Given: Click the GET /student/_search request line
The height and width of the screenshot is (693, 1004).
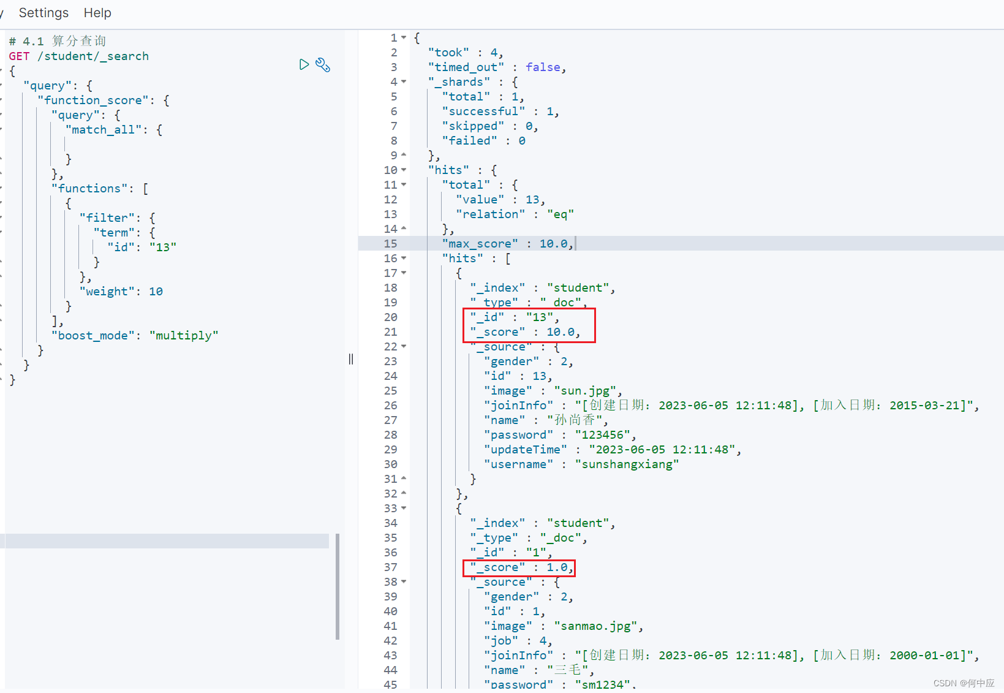Looking at the screenshot, I should click(78, 56).
